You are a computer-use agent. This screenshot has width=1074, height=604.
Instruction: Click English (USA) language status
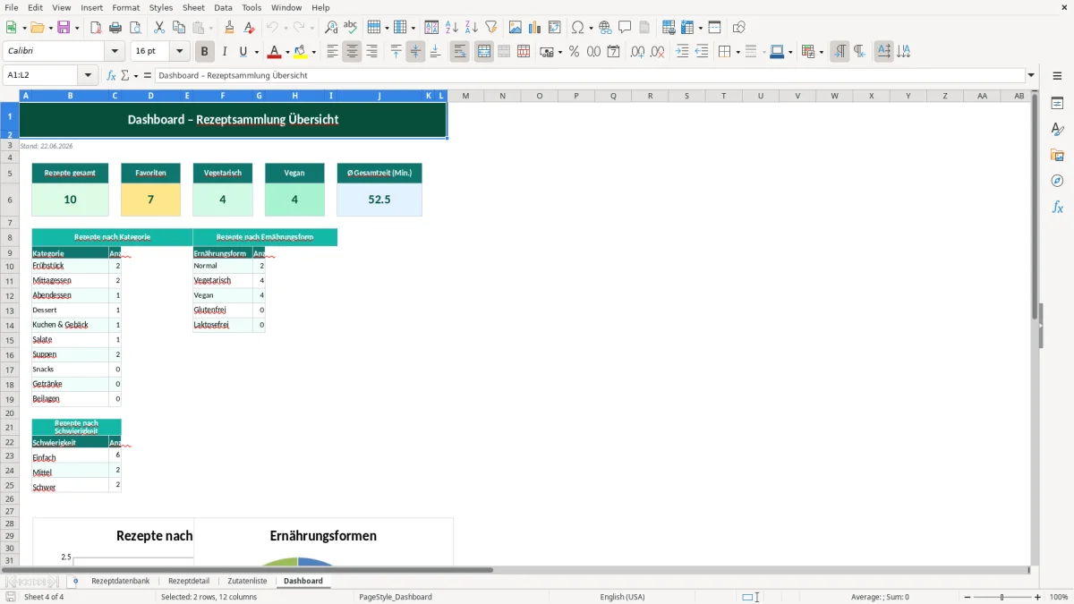(622, 597)
